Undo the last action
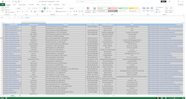 [x=5, y=2]
